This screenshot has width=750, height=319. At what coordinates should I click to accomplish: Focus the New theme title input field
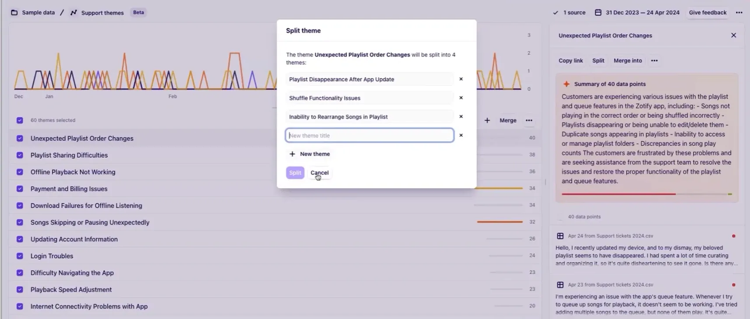point(369,135)
